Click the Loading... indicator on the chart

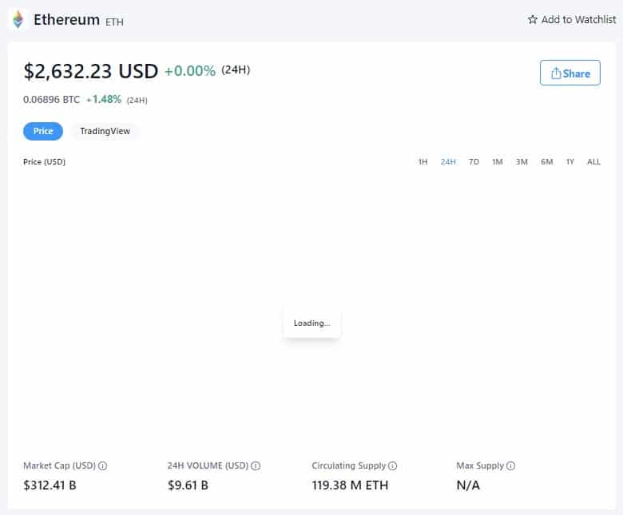click(311, 323)
